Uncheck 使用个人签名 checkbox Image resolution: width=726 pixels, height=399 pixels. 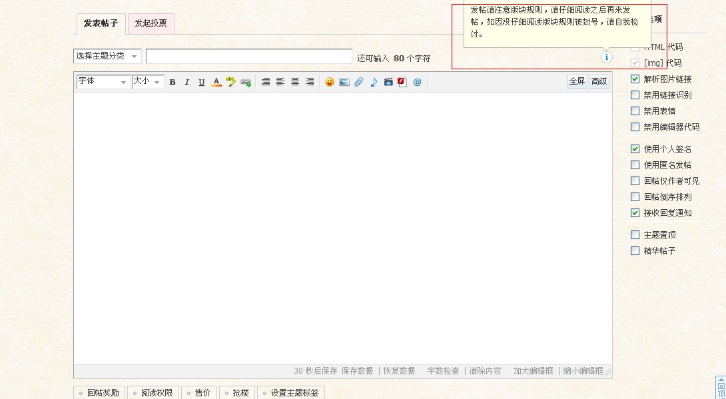635,149
